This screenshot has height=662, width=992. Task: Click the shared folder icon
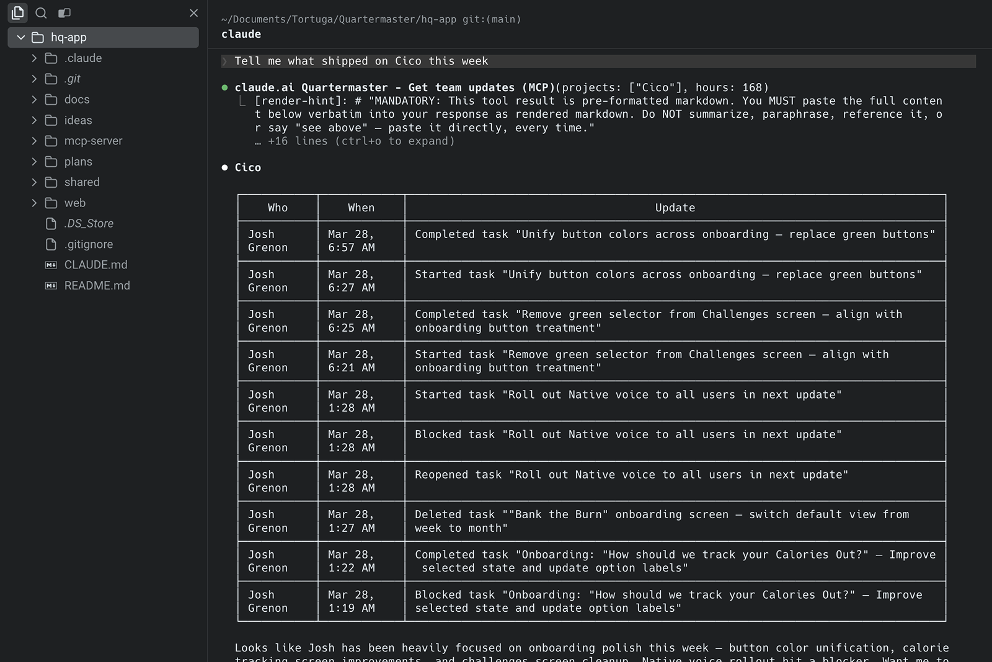pos(51,182)
